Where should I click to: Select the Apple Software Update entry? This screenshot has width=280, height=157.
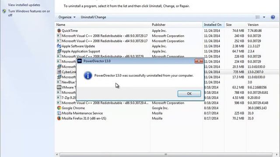click(x=78, y=46)
